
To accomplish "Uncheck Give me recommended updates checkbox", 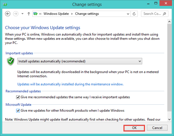I will pos(18,97).
